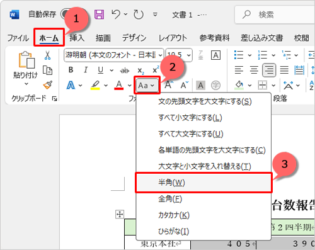Toggle superscript formatting
315x250 pixels.
pyautogui.click(x=156, y=69)
